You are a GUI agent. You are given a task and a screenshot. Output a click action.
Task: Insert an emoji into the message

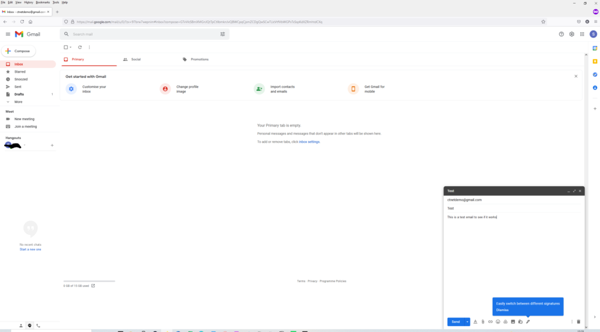(498, 321)
